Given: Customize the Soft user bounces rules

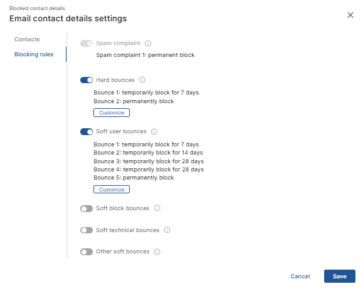Looking at the screenshot, I should (x=112, y=190).
